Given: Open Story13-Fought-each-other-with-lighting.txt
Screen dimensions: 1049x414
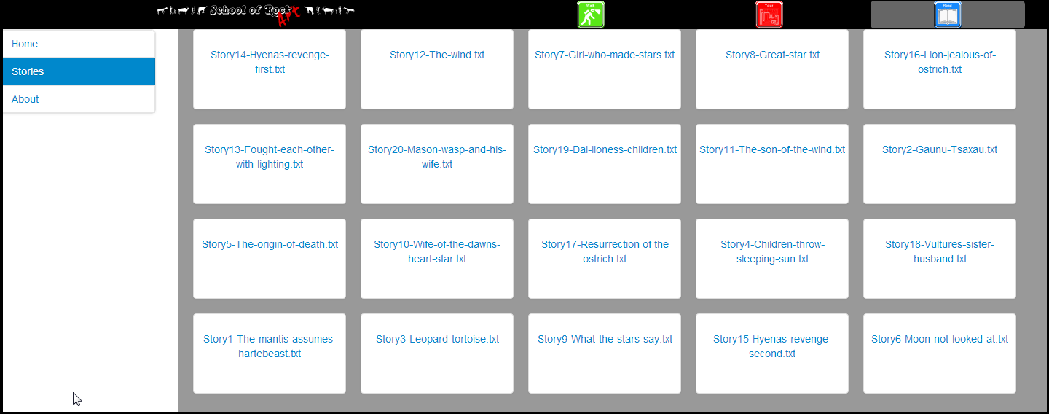Looking at the screenshot, I should point(270,157).
